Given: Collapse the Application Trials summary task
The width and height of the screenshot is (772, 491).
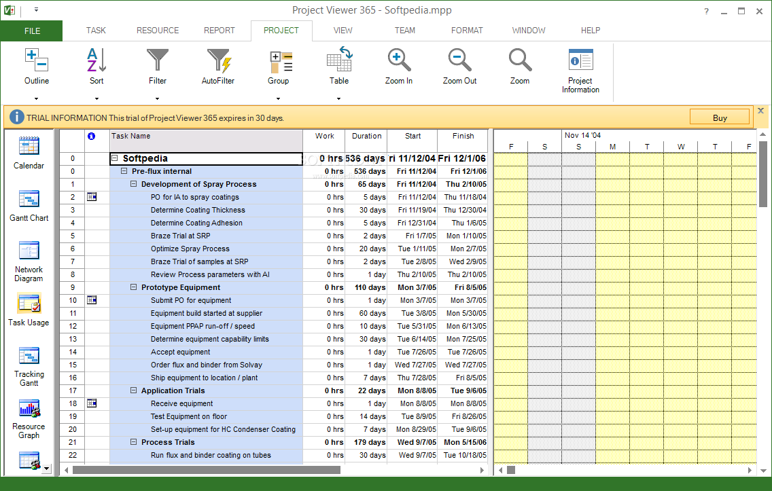Looking at the screenshot, I should click(134, 390).
